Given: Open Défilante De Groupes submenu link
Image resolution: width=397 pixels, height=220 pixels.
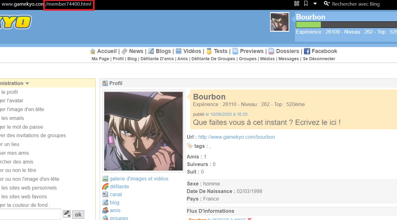Looking at the screenshot, I should click(213, 59).
